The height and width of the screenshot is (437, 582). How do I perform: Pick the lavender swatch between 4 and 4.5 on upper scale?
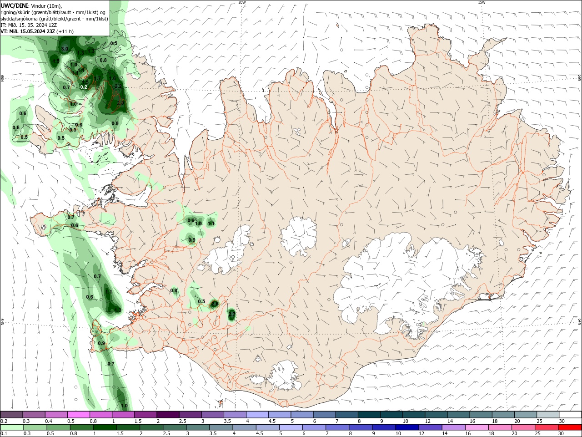257,415
